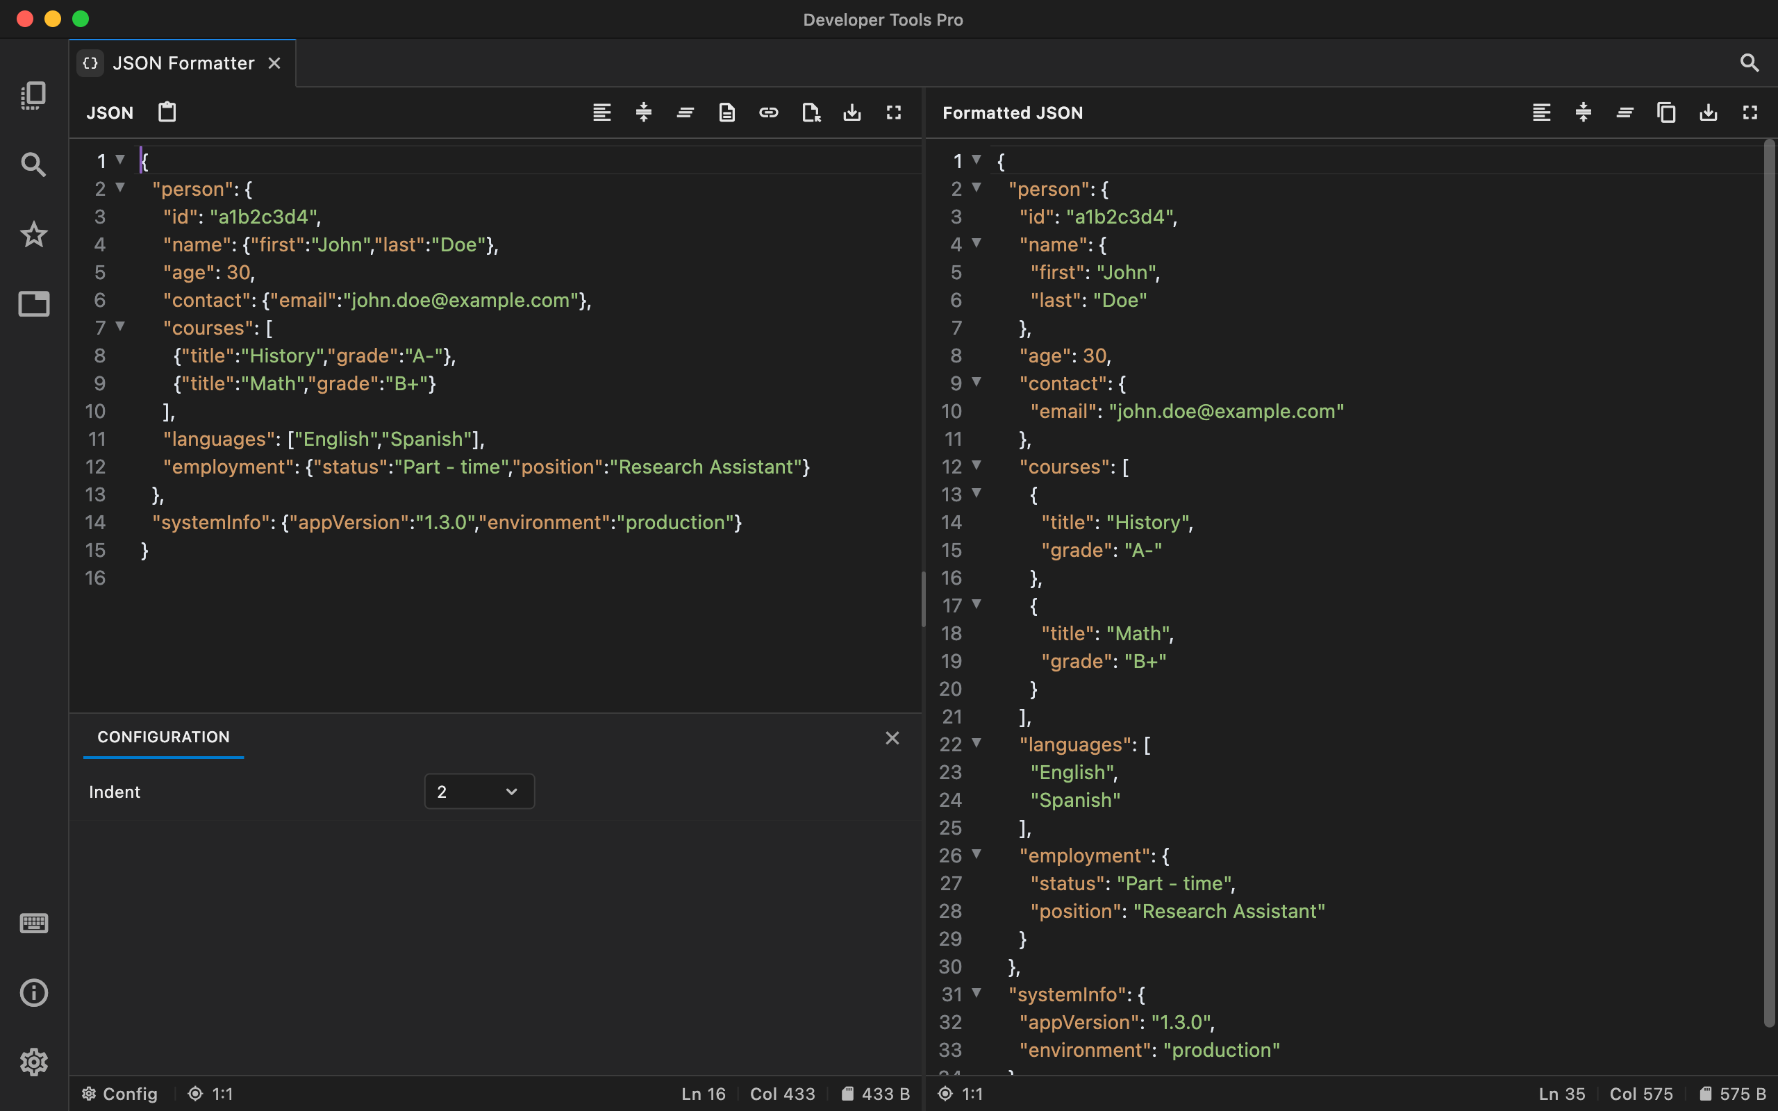Viewport: 1778px width, 1111px height.
Task: Open the sidebar search icon
Action: (34, 165)
